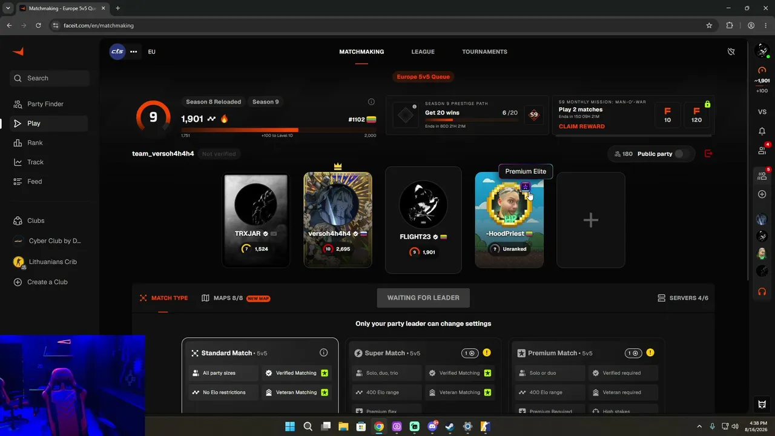Click the chat icon at bottom right of page

762,405
